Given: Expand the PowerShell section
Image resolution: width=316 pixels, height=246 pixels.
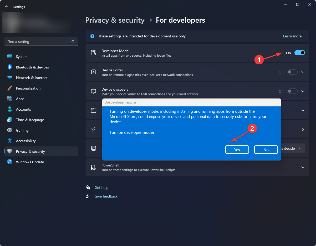Looking at the screenshot, I should [x=303, y=167].
